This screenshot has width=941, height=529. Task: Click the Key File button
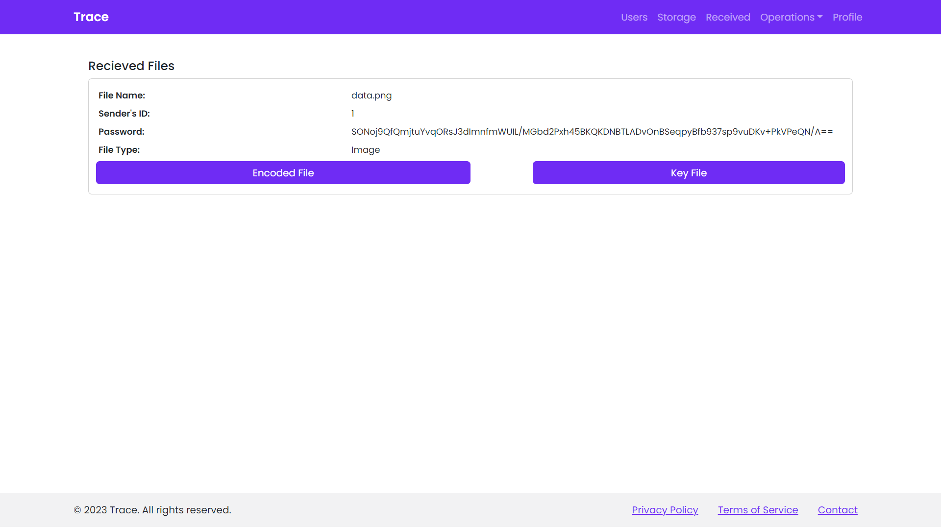click(689, 173)
